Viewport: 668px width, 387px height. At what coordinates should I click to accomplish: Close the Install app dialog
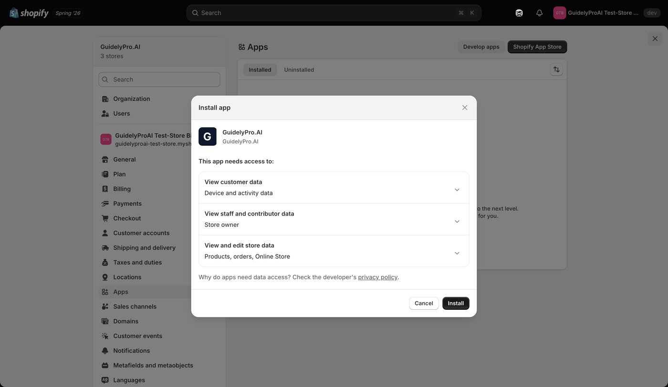pos(465,108)
